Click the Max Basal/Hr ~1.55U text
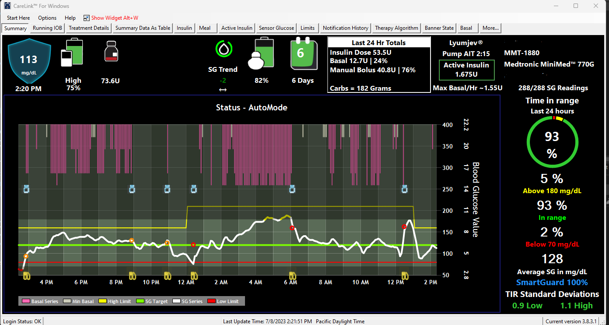This screenshot has width=609, height=325. [468, 88]
